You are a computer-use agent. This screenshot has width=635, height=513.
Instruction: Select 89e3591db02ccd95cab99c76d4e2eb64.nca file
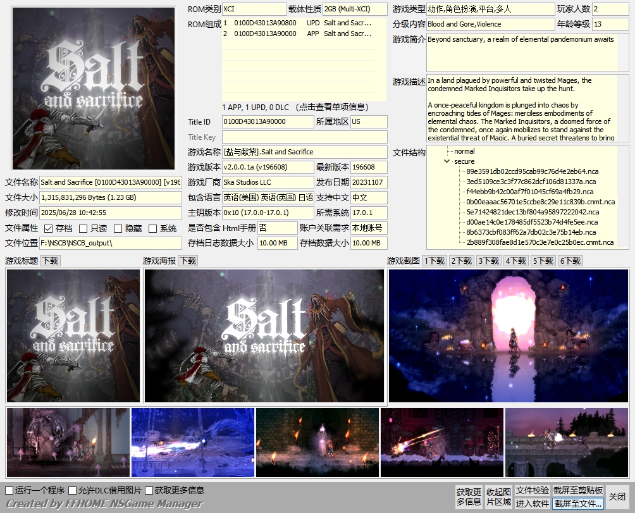(532, 171)
